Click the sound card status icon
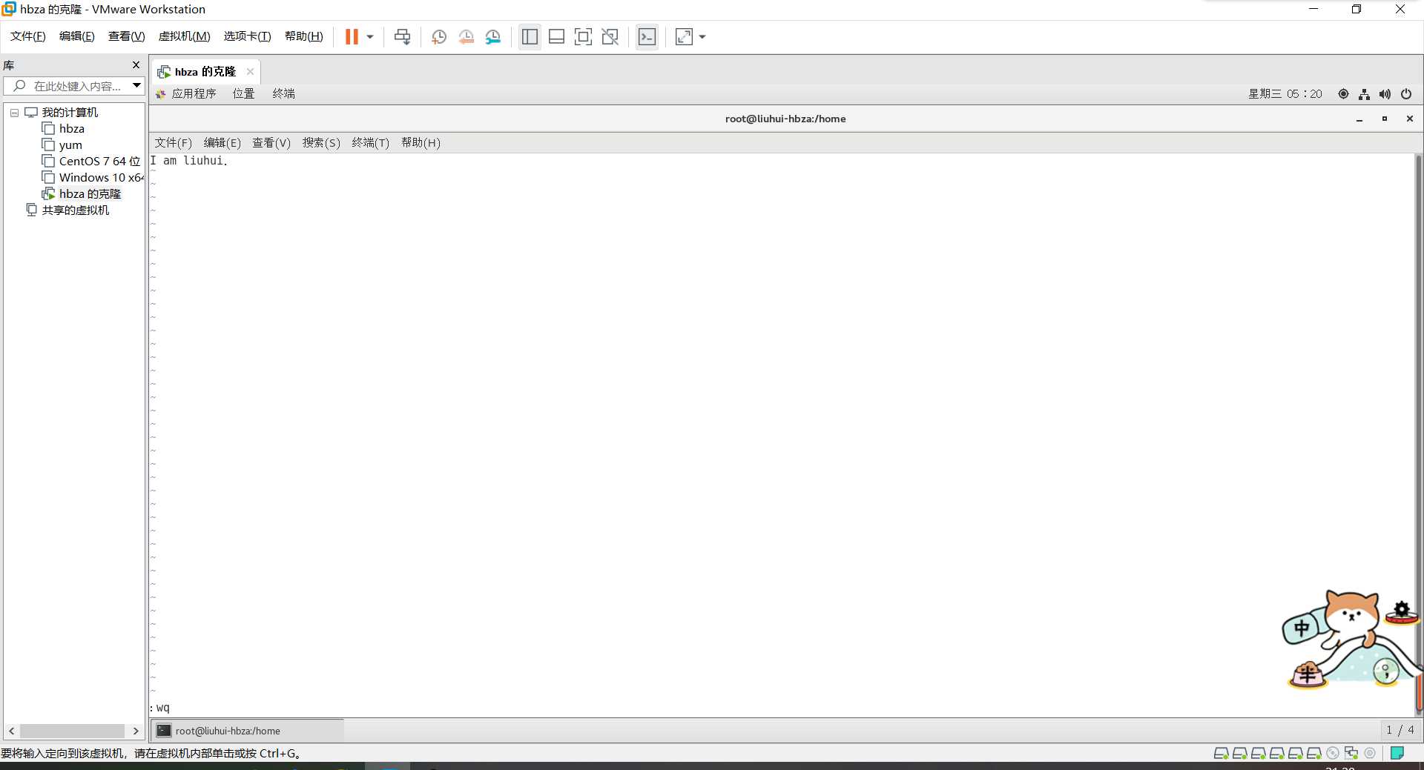1424x770 pixels. 1370,754
